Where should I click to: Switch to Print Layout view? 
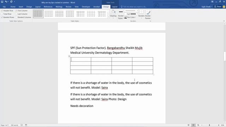point(193,125)
